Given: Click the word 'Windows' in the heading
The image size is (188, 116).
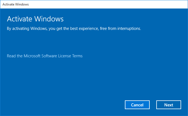Looking at the screenshot, I should (x=49, y=19).
